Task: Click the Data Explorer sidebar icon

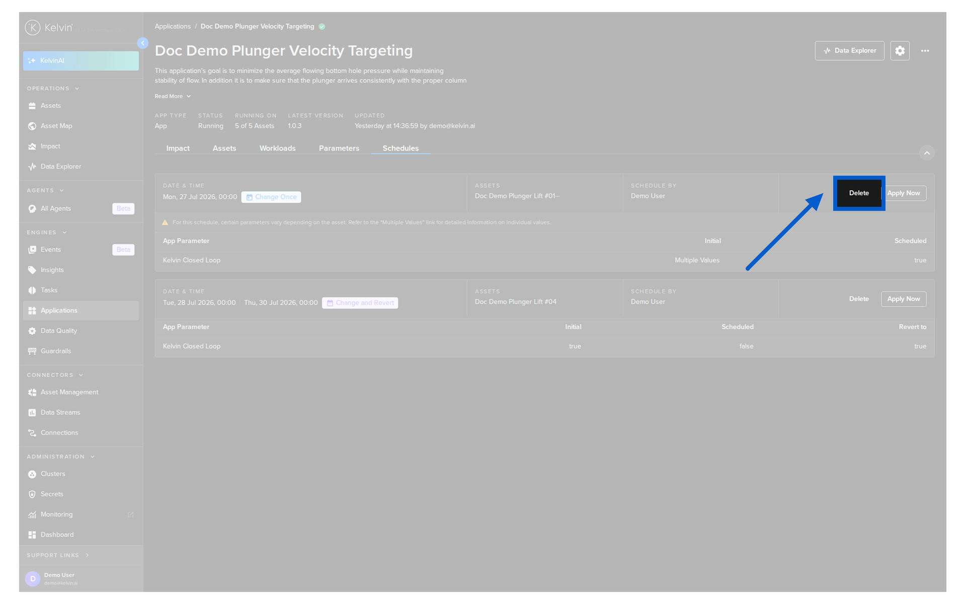Action: tap(32, 167)
